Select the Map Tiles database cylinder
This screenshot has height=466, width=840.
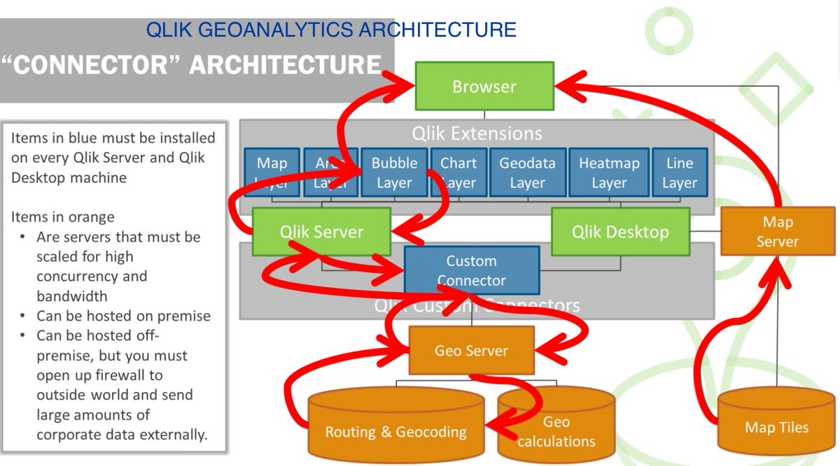click(776, 423)
